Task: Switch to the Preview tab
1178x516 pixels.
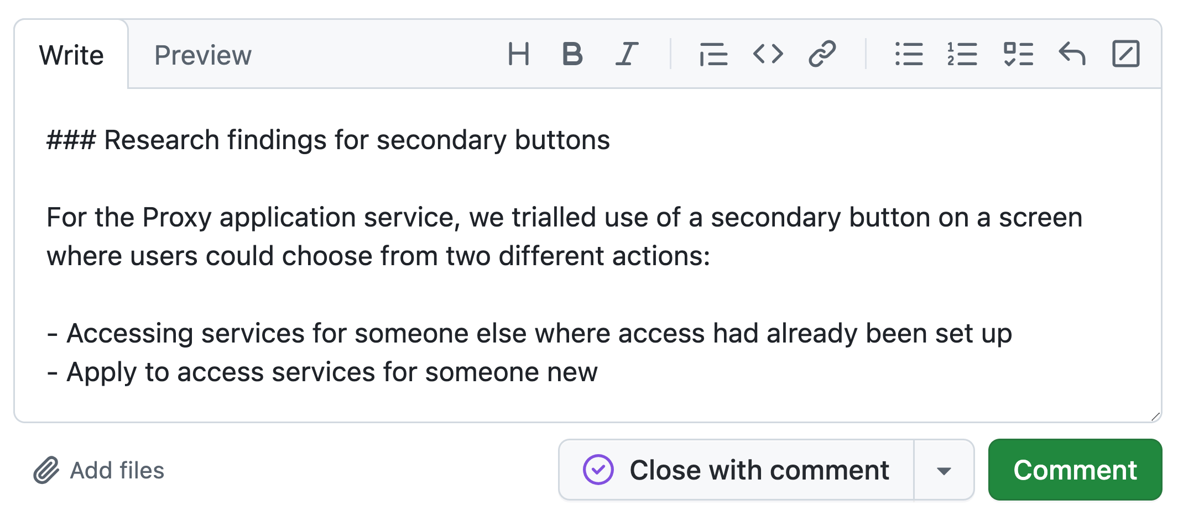Action: coord(202,54)
